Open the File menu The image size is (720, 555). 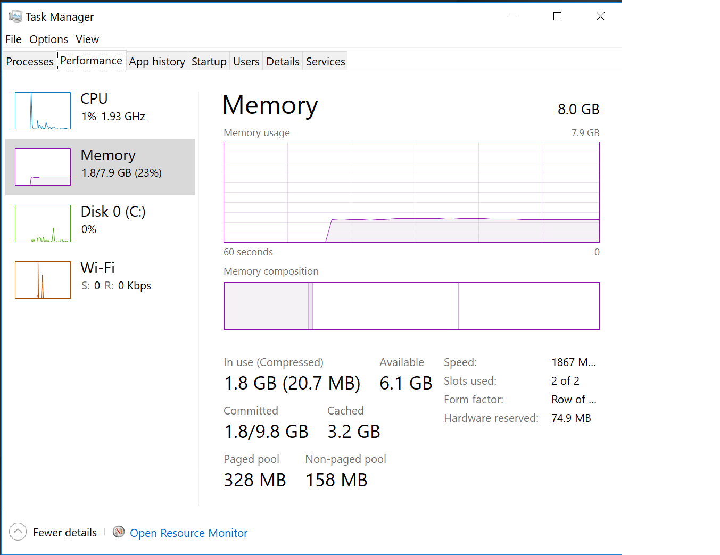click(13, 39)
